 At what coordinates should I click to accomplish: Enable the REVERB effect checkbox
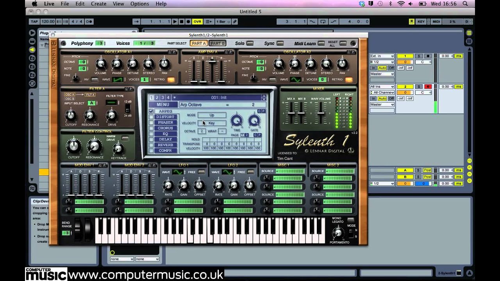151,145
